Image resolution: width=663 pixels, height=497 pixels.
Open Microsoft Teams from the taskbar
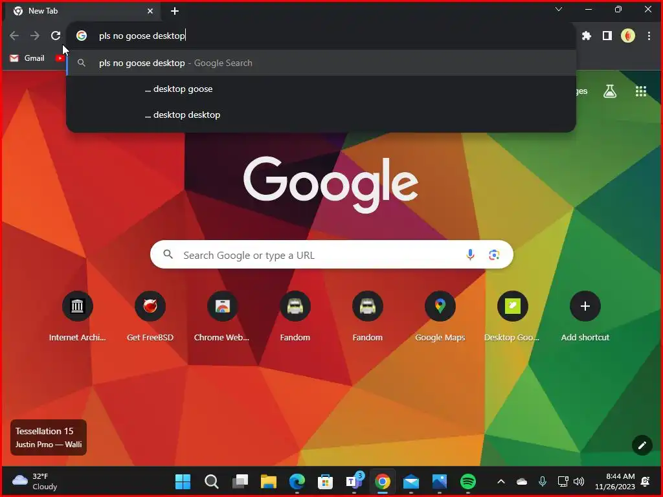click(x=354, y=481)
